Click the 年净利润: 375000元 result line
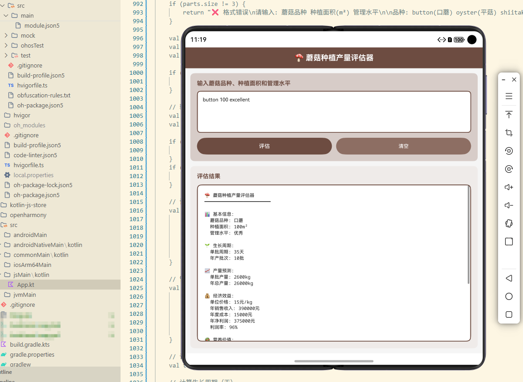 click(232, 321)
